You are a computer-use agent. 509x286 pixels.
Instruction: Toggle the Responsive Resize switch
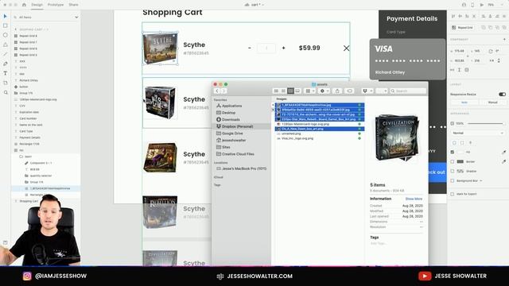502,95
